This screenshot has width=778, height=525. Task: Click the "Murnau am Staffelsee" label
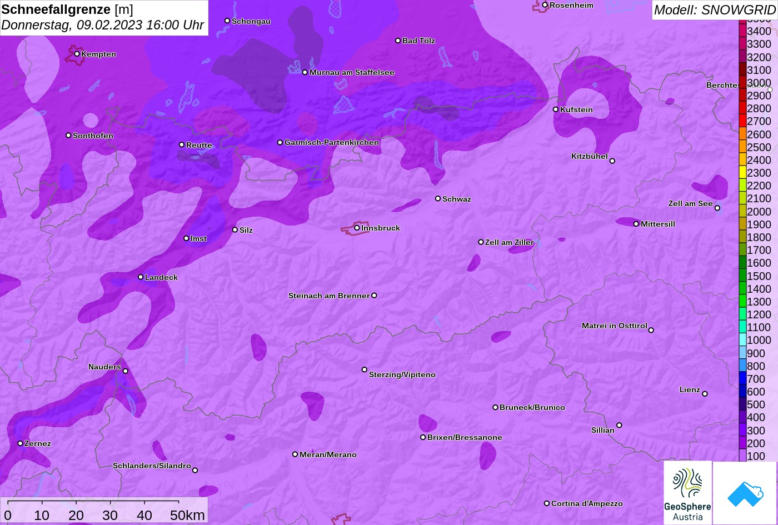coord(352,72)
